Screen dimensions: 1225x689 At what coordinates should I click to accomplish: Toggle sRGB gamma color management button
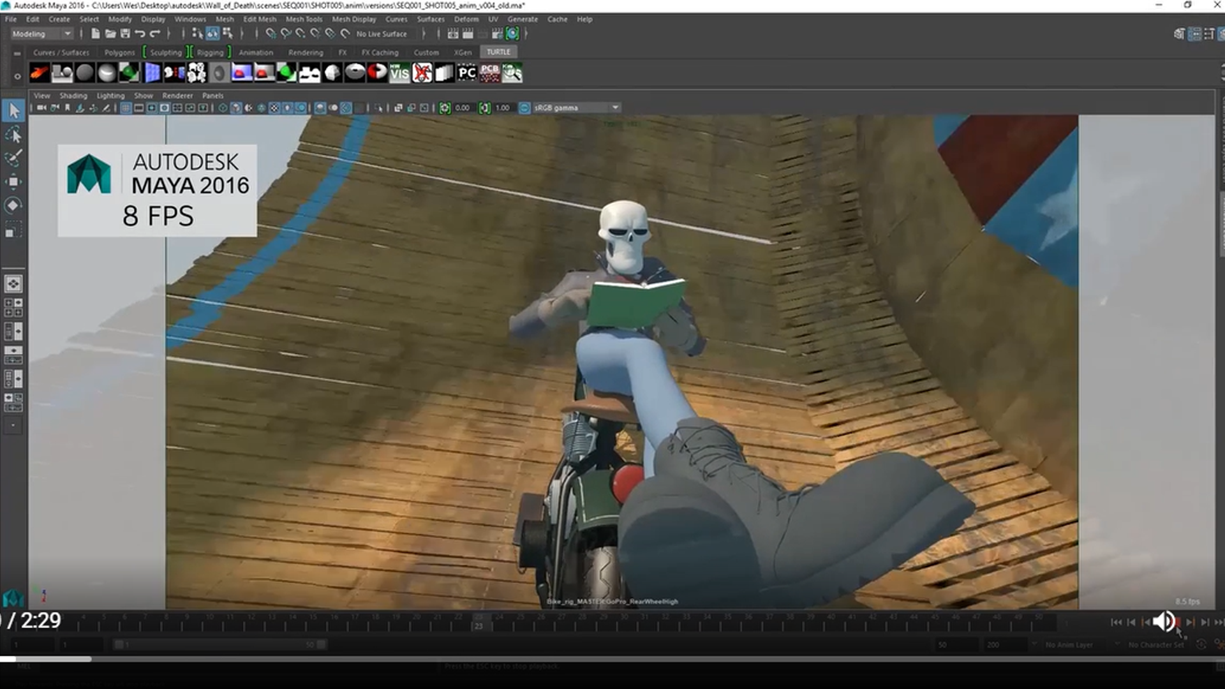click(524, 108)
